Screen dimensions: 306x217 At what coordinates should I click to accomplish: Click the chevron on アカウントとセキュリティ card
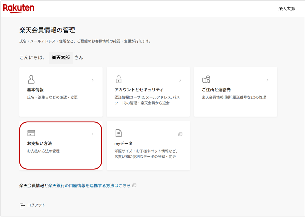180,80
